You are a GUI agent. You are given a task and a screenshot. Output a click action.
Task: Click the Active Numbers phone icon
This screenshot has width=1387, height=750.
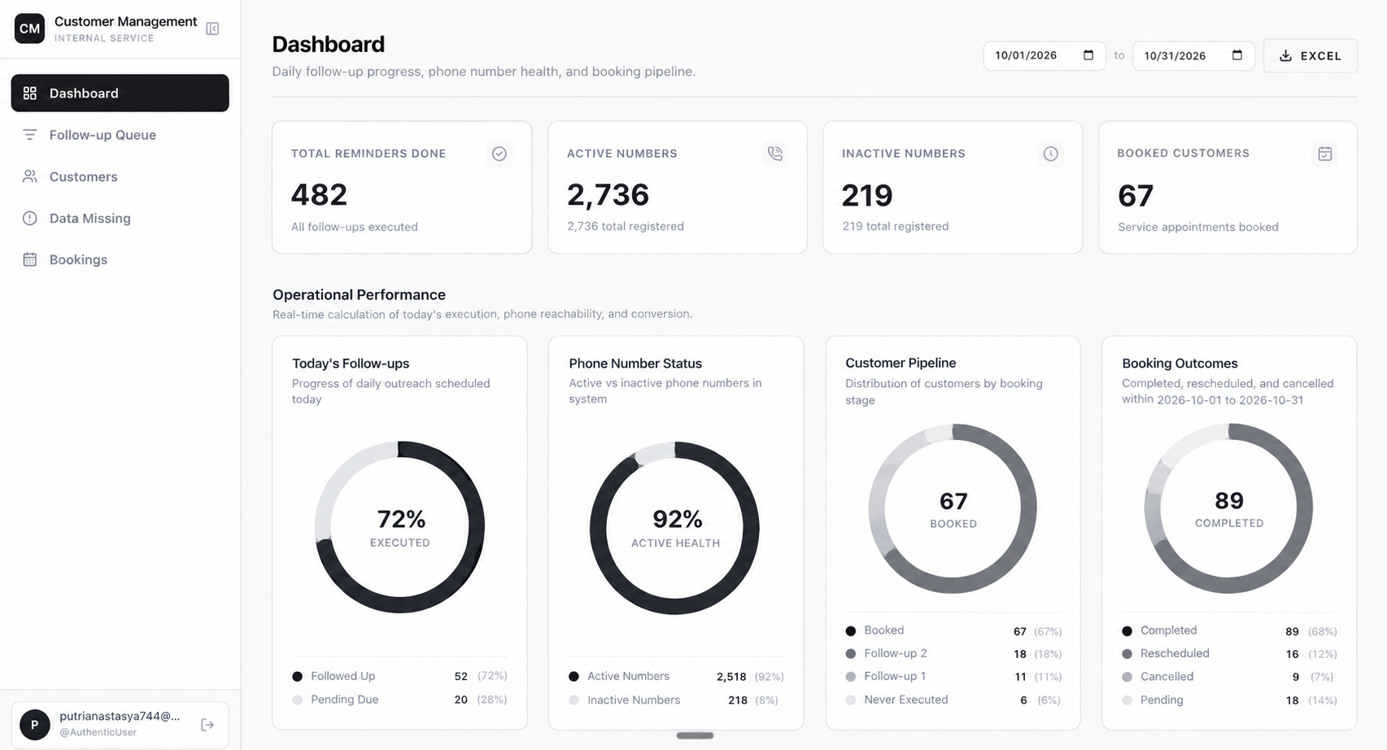[x=775, y=154]
